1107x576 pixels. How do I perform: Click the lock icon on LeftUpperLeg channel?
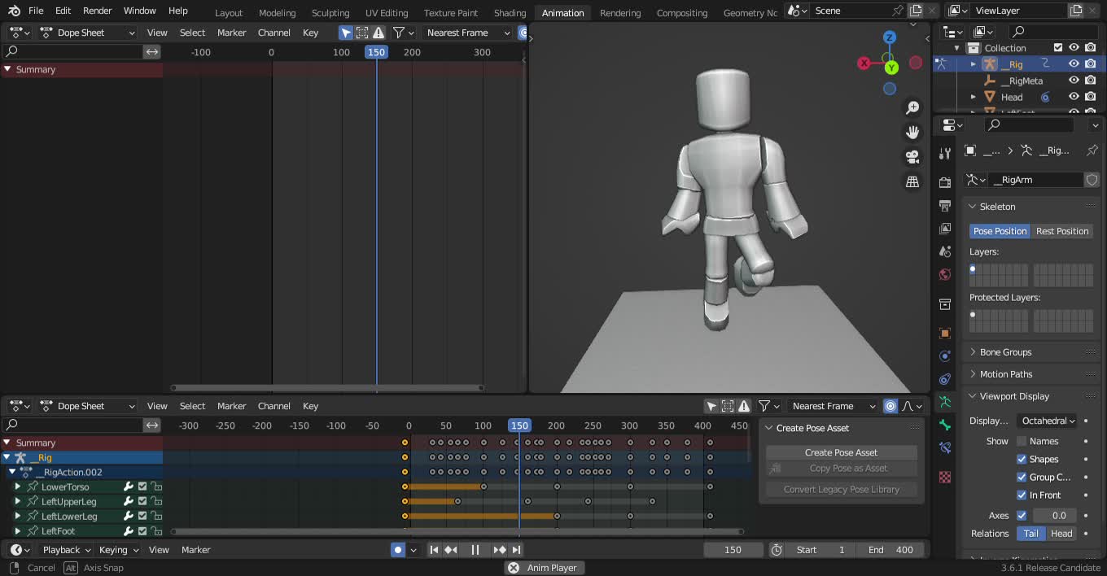tap(157, 502)
